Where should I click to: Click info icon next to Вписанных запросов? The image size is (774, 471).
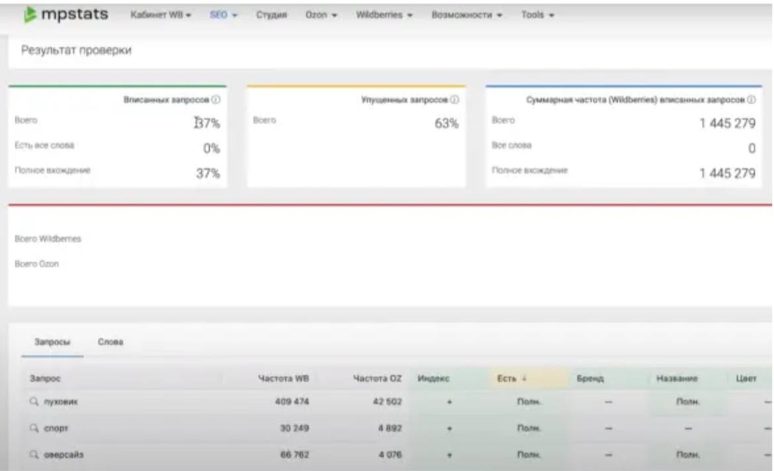point(216,100)
